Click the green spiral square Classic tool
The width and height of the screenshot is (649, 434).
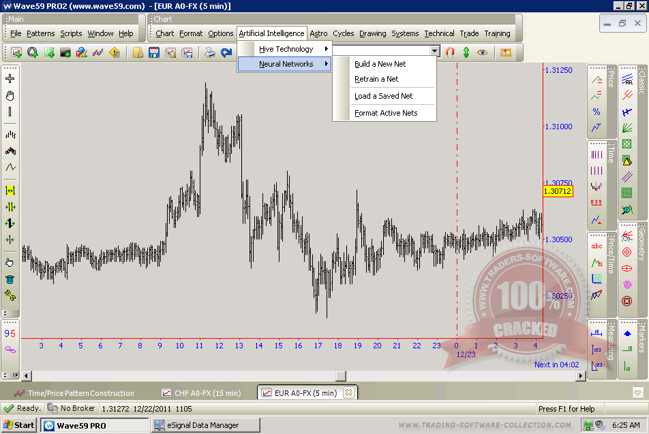627,193
